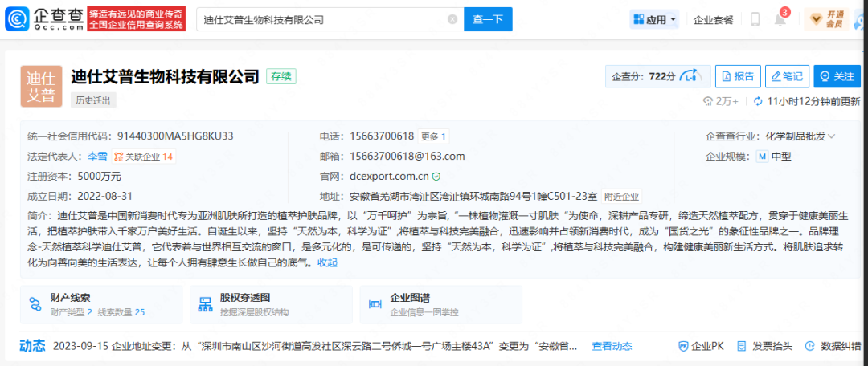868x366 pixels.
Task: Open the 笔记 notes button
Action: (787, 77)
